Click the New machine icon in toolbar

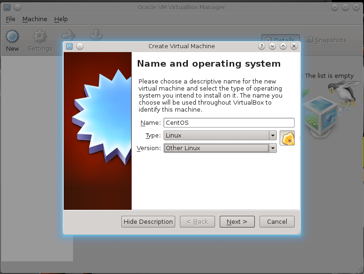12,36
